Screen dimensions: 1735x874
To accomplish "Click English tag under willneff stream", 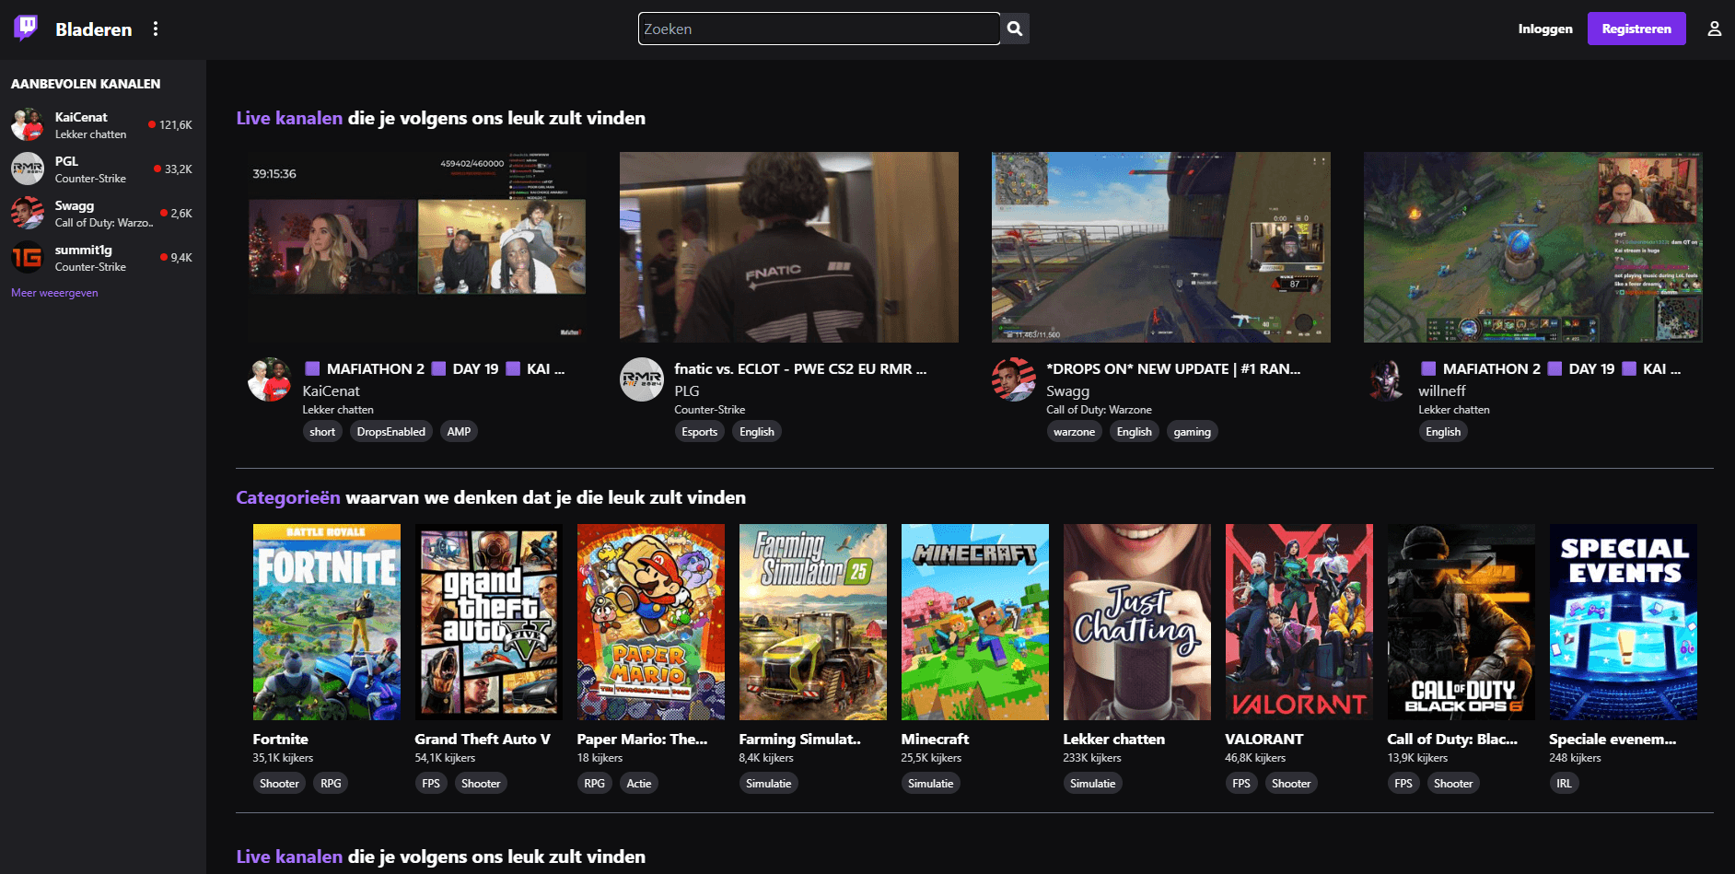I will click(x=1443, y=432).
